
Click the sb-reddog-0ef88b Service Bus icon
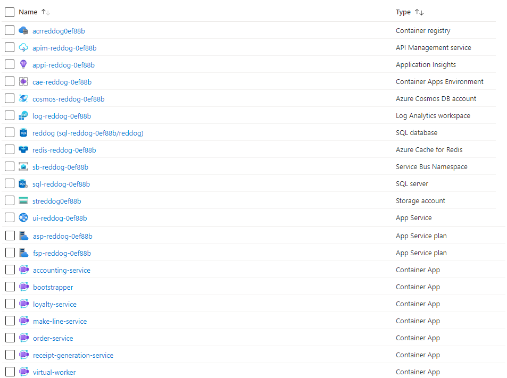coord(23,167)
